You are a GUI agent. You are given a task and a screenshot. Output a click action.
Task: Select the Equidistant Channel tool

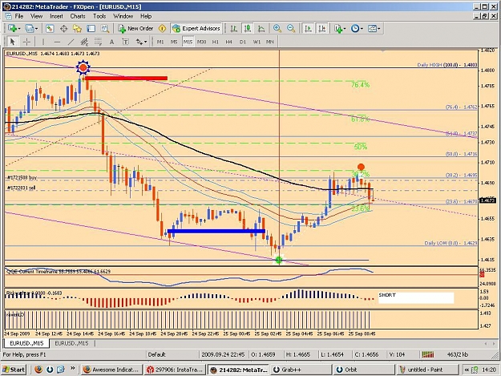pyautogui.click(x=84, y=42)
